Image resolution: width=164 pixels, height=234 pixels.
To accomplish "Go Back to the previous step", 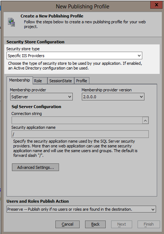I will pyautogui.click(x=95, y=224).
